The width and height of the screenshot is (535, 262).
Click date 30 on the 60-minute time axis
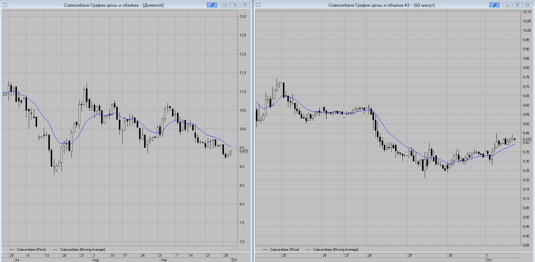pos(450,255)
